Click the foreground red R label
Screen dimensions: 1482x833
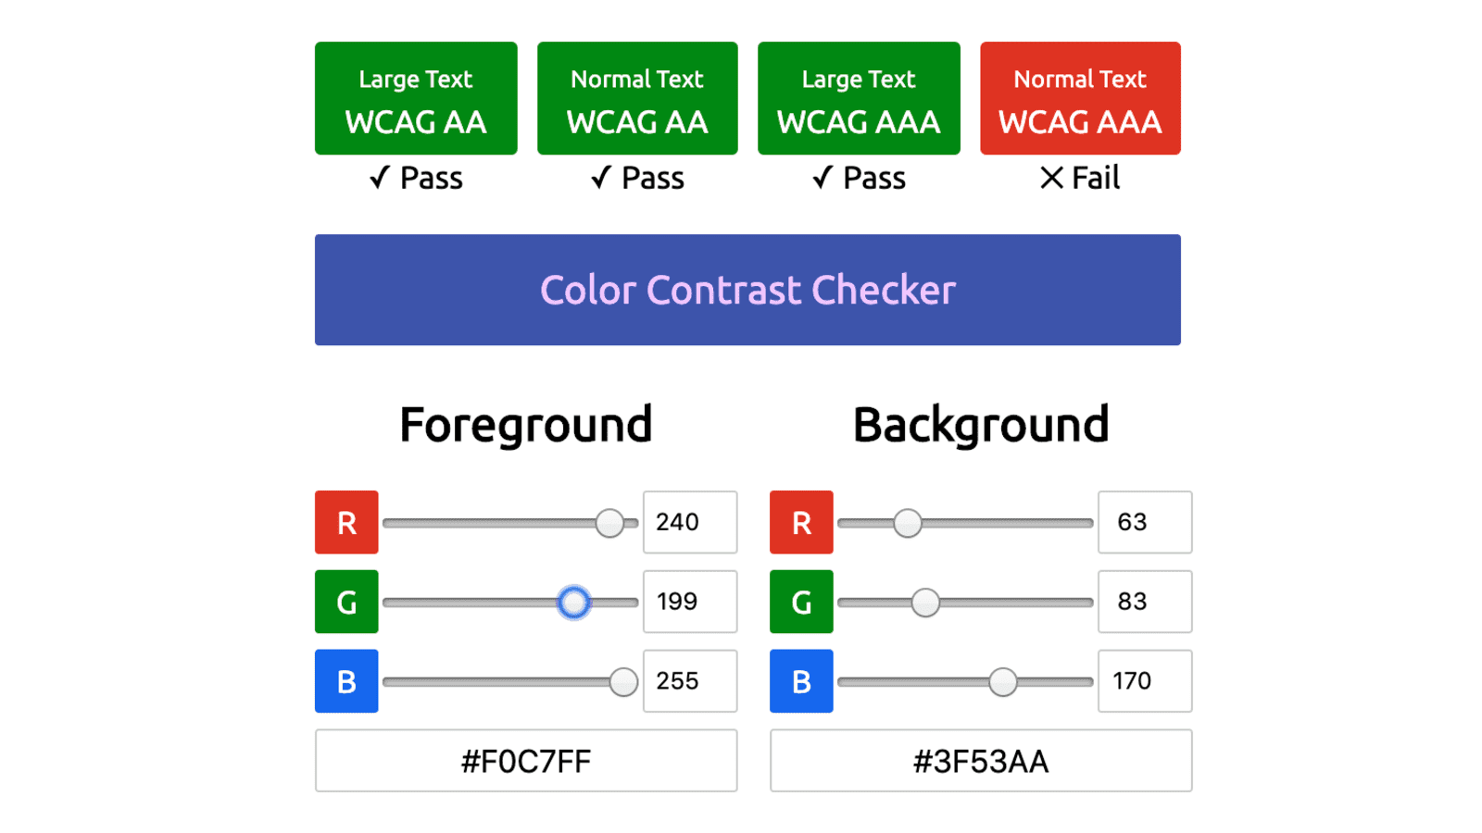coord(346,522)
